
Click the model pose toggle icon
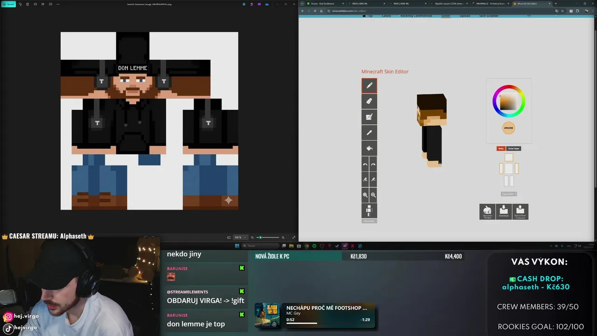coord(369,210)
